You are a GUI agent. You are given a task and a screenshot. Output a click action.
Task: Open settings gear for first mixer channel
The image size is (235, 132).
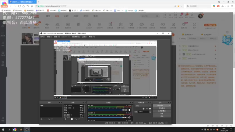point(129,110)
